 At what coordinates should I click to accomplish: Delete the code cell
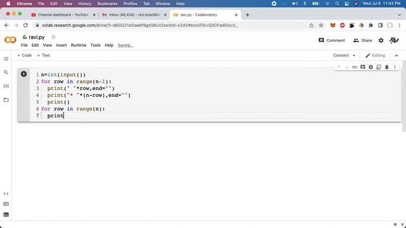point(386,67)
